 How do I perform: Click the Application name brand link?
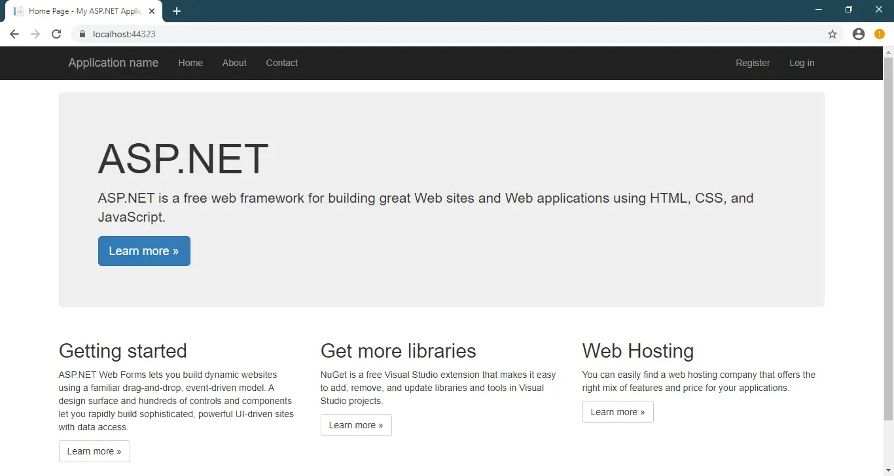pos(113,63)
